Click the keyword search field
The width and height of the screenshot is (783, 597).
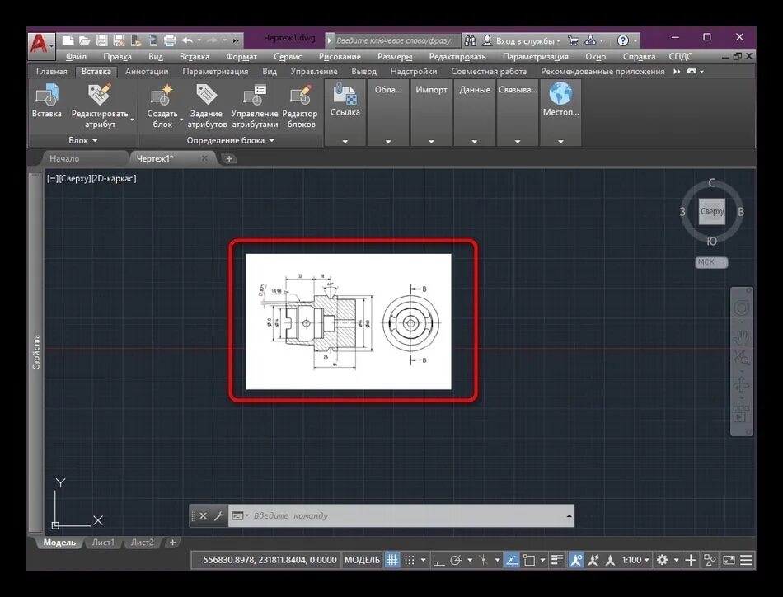397,40
